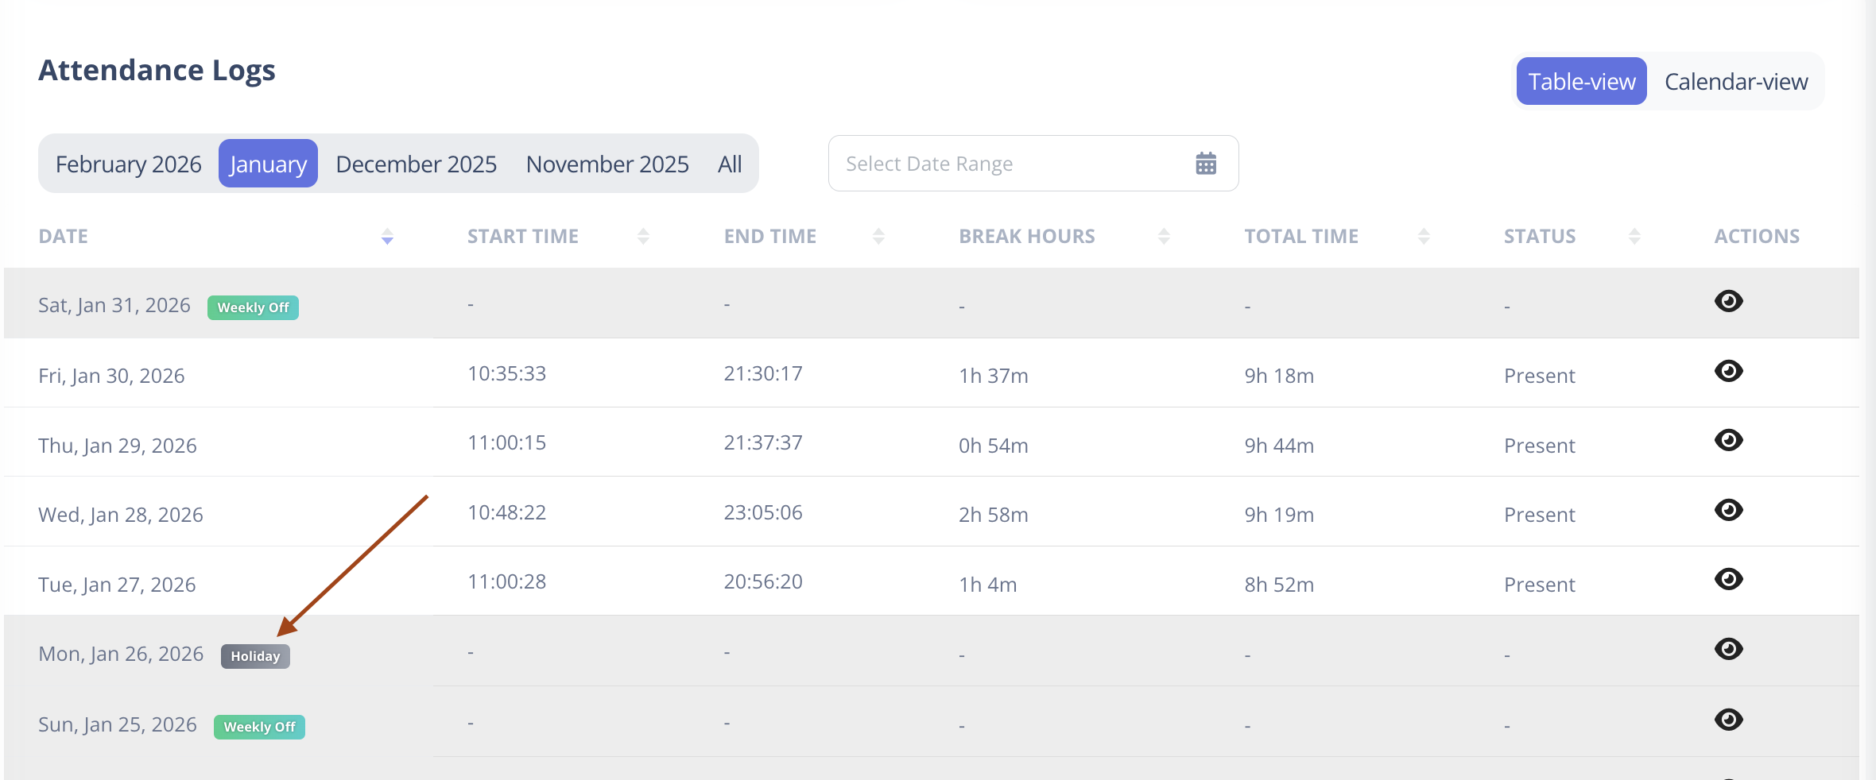The width and height of the screenshot is (1876, 780).
Task: Open eye icon for Fri, Jan 30
Action: coord(1728,371)
